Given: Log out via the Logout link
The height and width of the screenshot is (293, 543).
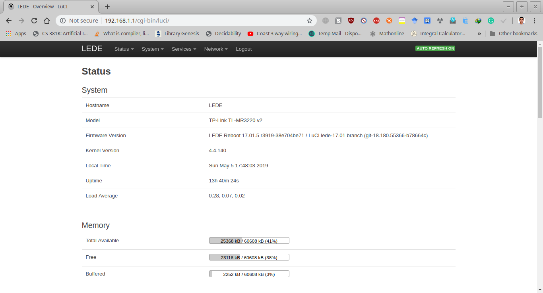Looking at the screenshot, I should click(244, 49).
